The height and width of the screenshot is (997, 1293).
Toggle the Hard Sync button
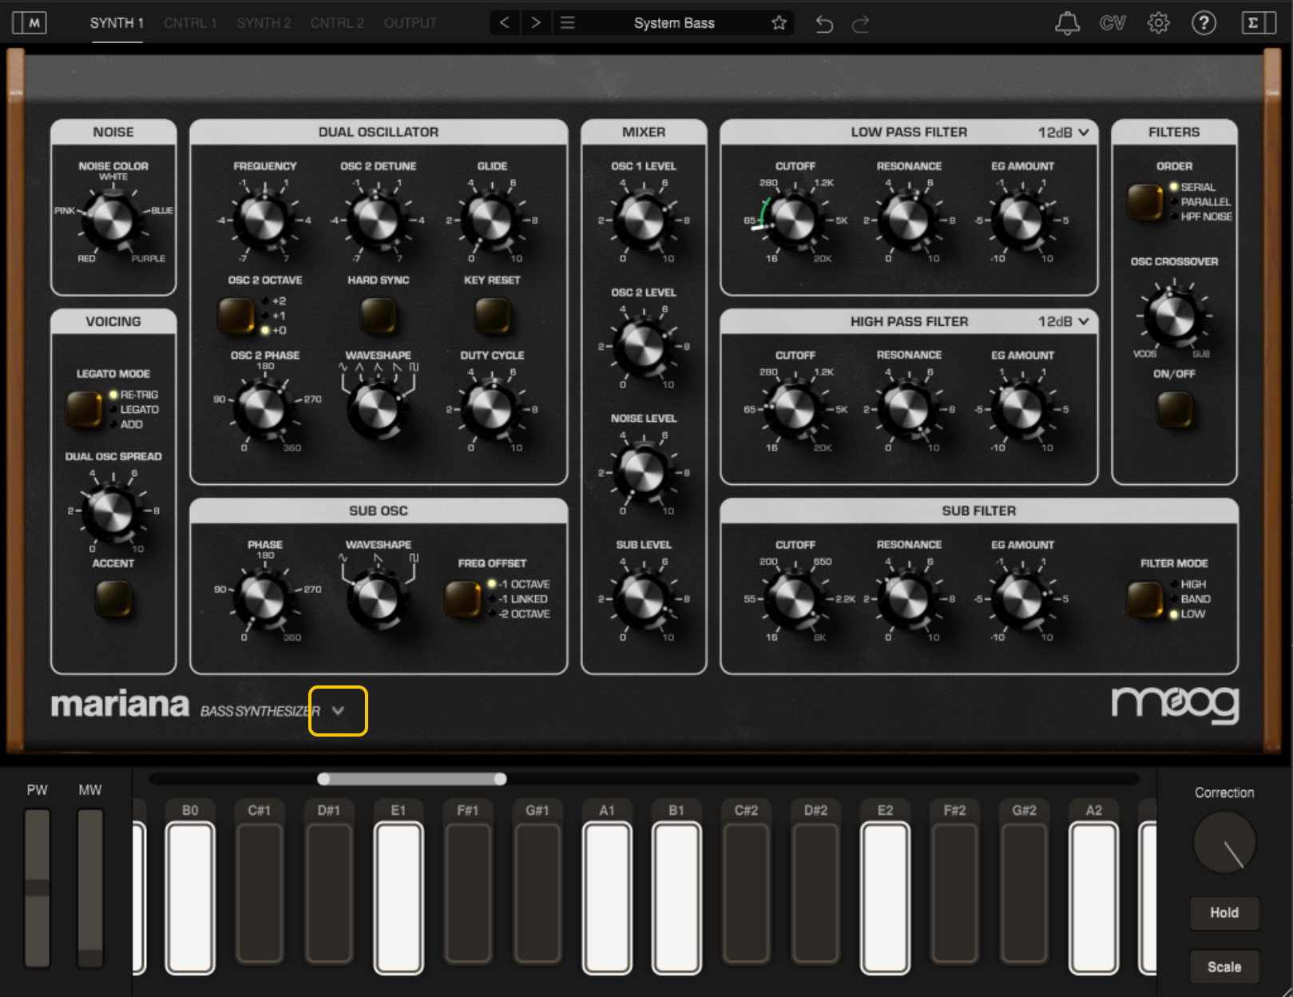(378, 315)
